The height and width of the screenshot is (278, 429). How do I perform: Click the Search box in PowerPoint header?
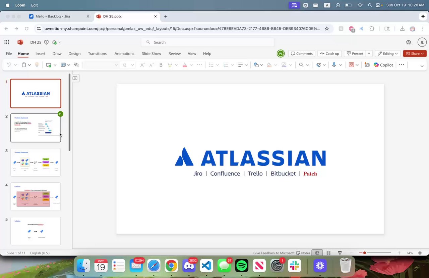(207, 42)
